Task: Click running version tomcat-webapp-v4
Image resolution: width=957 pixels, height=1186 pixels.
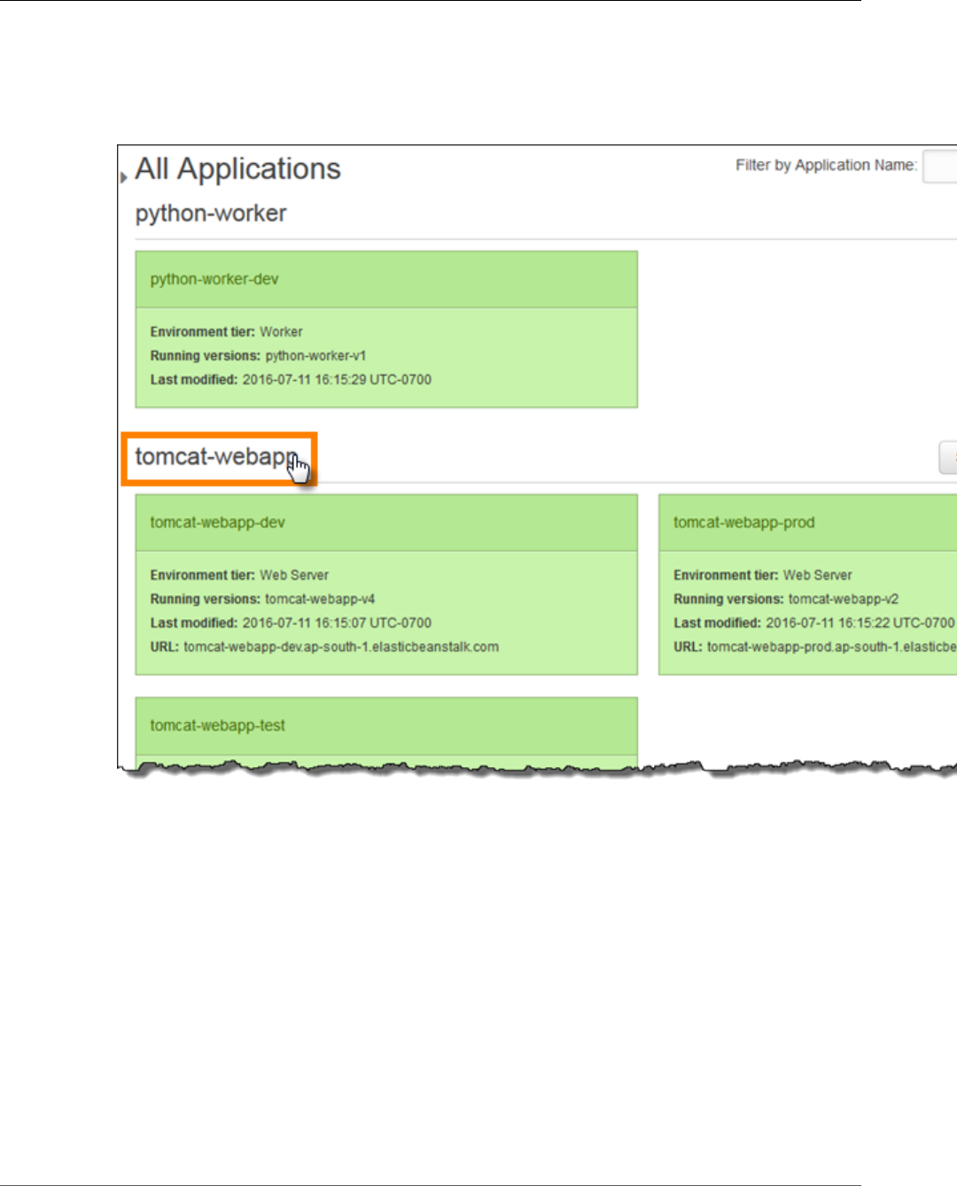Action: point(320,600)
